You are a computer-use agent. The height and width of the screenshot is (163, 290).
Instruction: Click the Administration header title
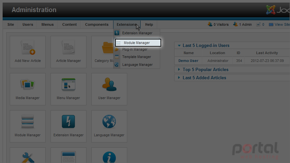tap(34, 10)
